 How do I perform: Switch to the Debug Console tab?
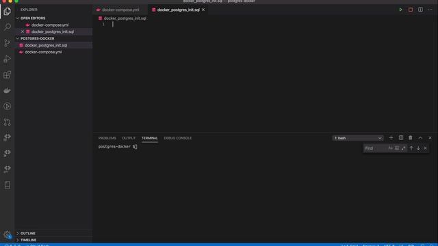[178, 138]
